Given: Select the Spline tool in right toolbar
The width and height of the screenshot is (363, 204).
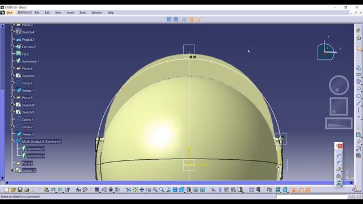Looking at the screenshot, I should 358,89.
